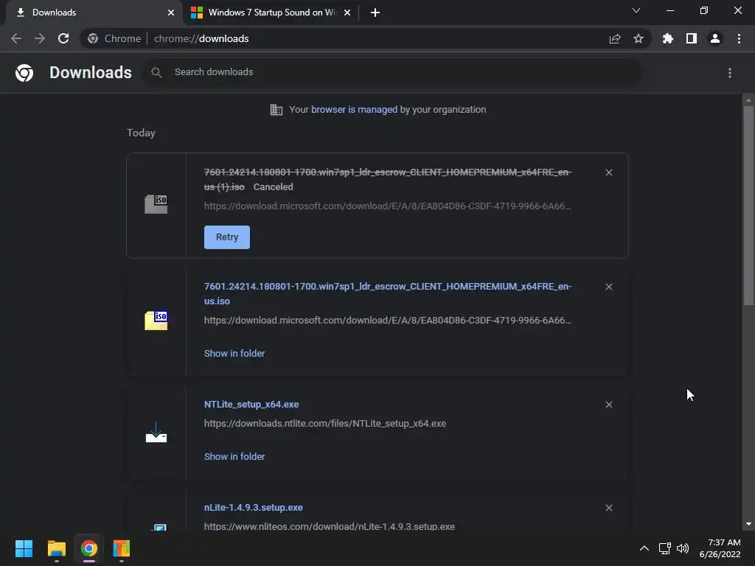Close the Windows 7 Startup Sound tab
The width and height of the screenshot is (755, 566).
pyautogui.click(x=347, y=13)
